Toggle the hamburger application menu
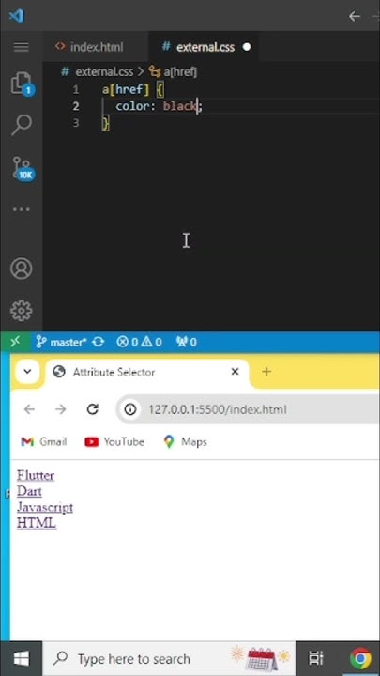This screenshot has height=676, width=380. pos(21,47)
